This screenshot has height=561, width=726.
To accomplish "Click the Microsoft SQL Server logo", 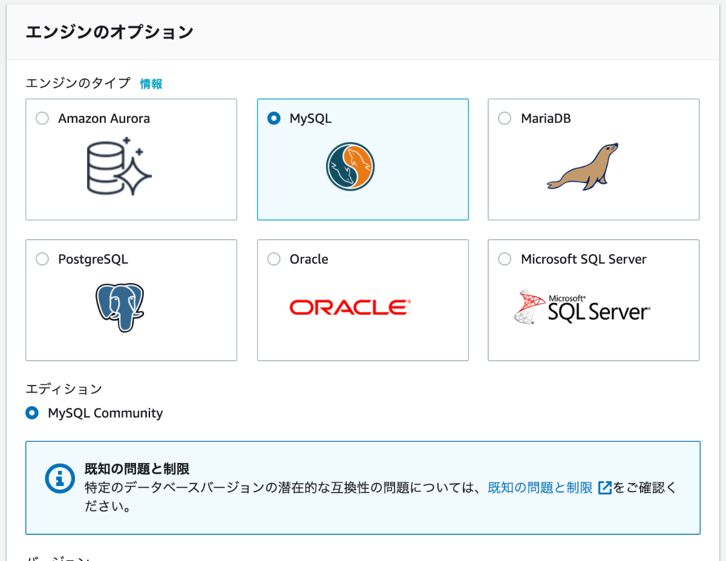I will (x=582, y=308).
